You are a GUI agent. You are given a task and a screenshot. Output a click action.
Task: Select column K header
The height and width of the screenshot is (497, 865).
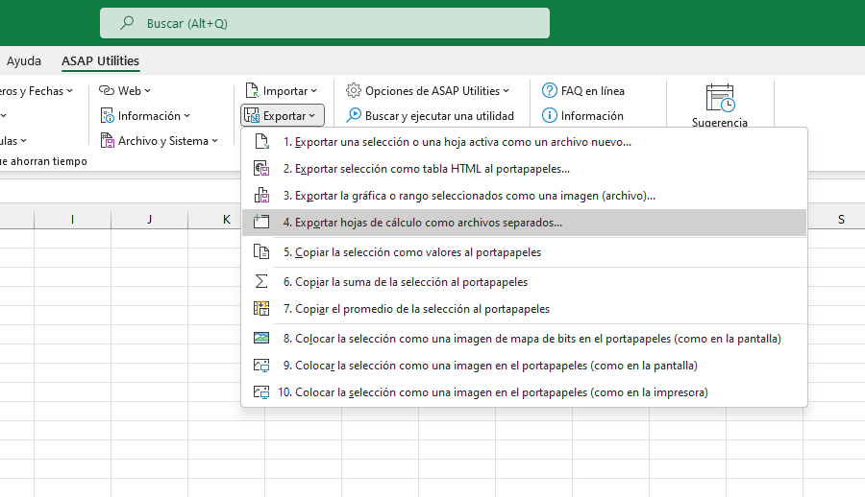point(226,220)
